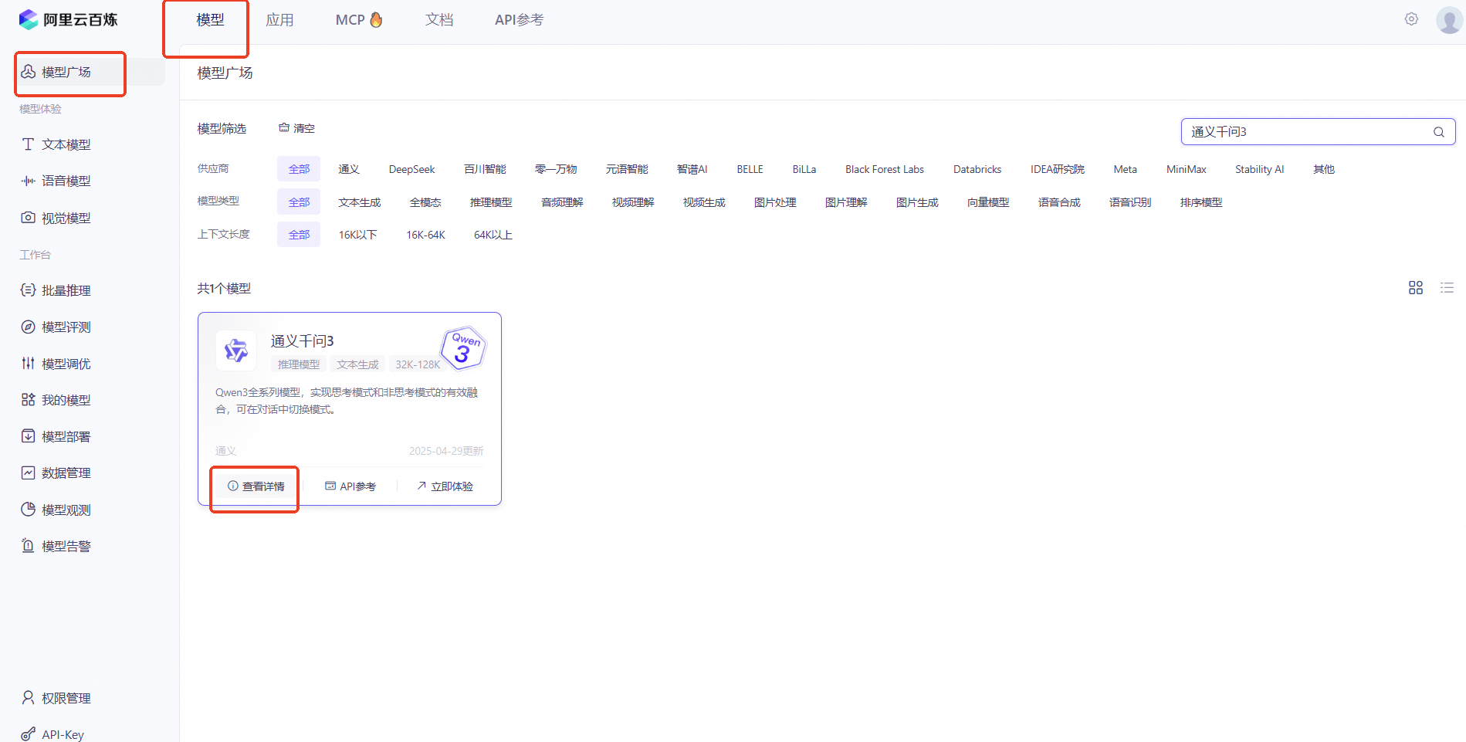Click the 阿里云百炼 logo icon
The height and width of the screenshot is (742, 1466).
pyautogui.click(x=29, y=19)
